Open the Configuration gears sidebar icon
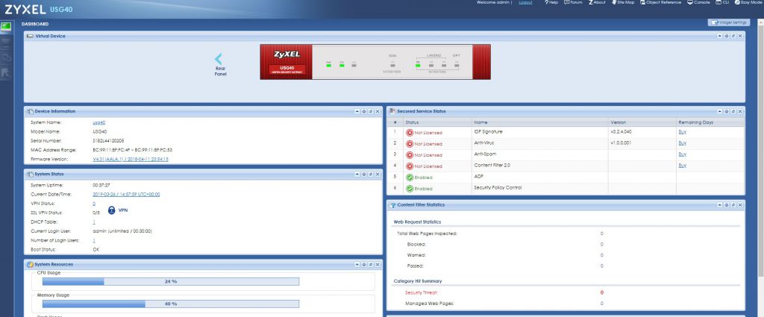Image resolution: width=764 pixels, height=317 pixels. 6,58
